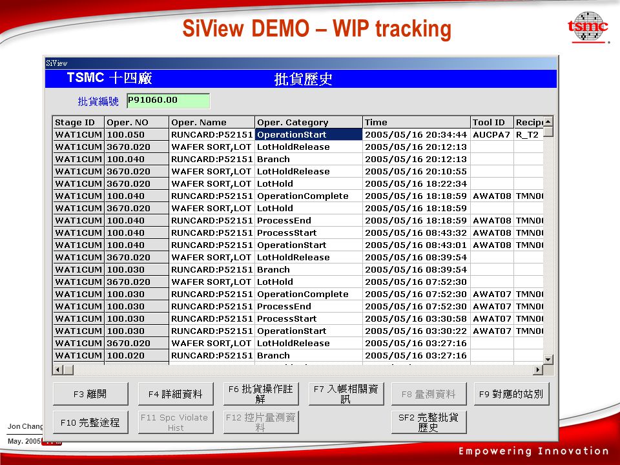Click the LotHoldRelease cell at 08:39:54
Screen dimensions: 620x465
coord(309,257)
